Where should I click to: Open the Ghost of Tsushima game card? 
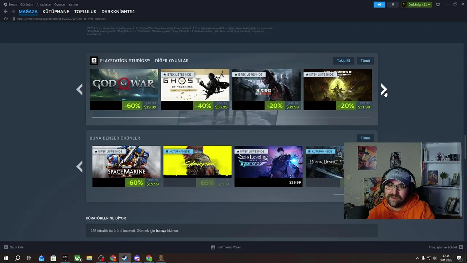coord(195,89)
